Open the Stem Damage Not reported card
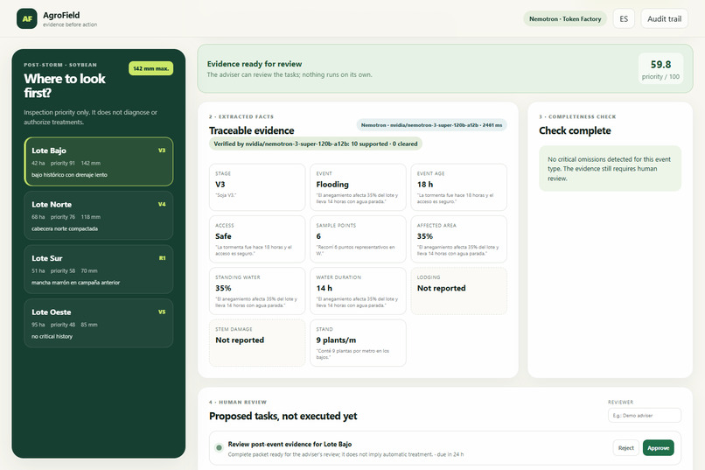This screenshot has width=705, height=470. [257, 343]
